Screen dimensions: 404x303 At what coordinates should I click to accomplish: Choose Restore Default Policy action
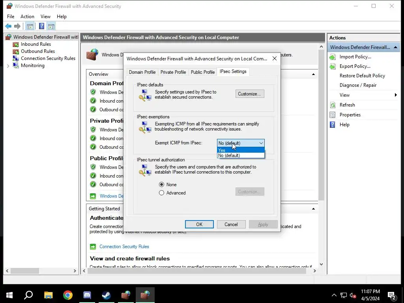point(362,76)
